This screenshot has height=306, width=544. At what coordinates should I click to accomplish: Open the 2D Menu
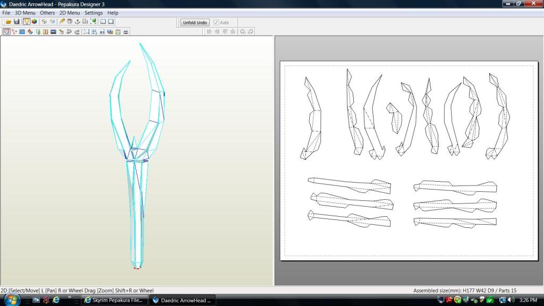pyautogui.click(x=70, y=13)
